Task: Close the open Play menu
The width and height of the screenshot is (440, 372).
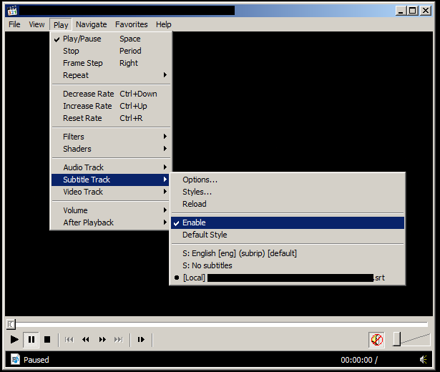Action: pyautogui.click(x=61, y=25)
